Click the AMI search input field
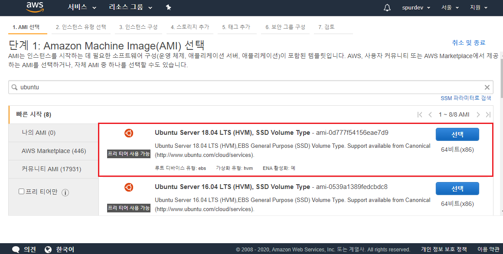503x254 pixels. coord(250,87)
